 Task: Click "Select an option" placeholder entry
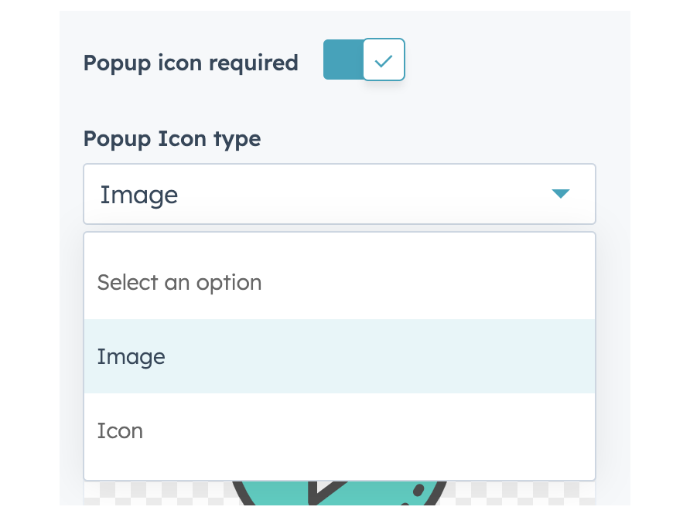179,283
